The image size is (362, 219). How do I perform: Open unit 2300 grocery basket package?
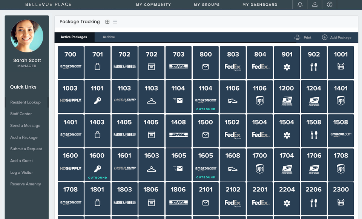point(341,198)
